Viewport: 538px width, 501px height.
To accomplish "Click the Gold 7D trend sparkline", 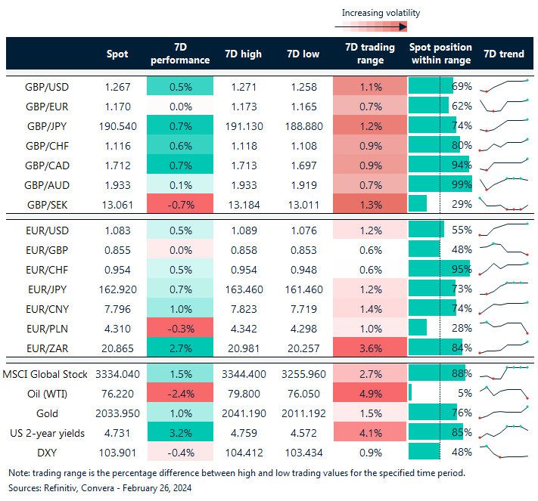I will [x=503, y=413].
